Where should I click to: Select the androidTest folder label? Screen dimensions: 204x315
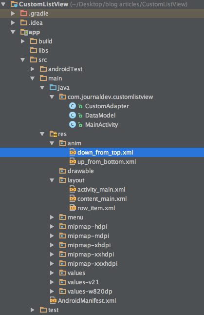(x=65, y=69)
